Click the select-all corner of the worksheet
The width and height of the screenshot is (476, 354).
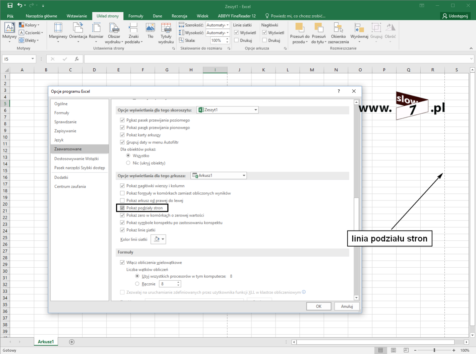[6, 70]
